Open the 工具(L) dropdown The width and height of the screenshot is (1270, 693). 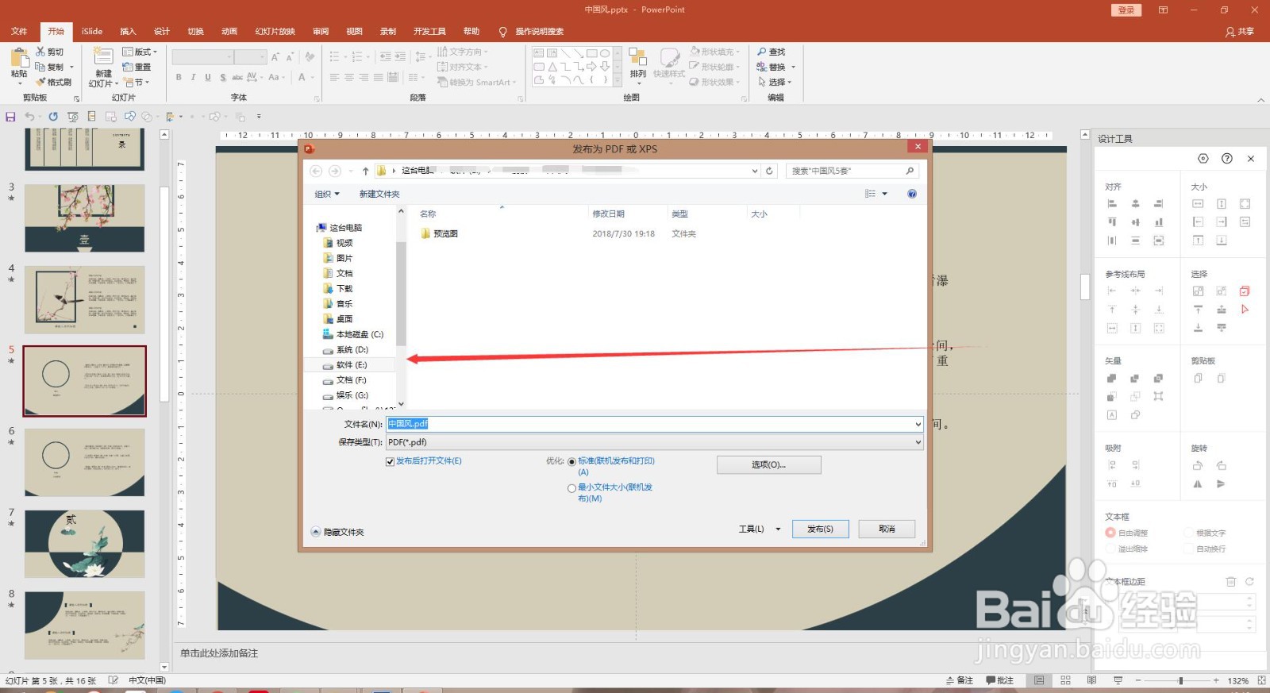tap(760, 529)
